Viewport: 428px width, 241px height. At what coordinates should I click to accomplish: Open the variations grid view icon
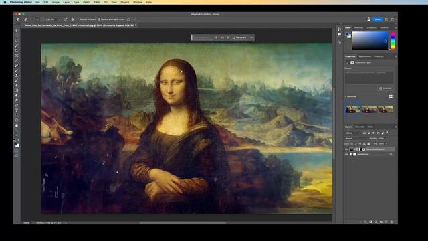tap(391, 96)
